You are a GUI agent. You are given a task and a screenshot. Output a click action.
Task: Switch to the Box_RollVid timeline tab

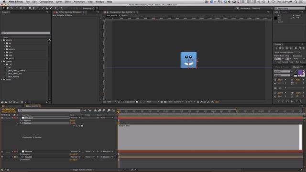[33, 106]
